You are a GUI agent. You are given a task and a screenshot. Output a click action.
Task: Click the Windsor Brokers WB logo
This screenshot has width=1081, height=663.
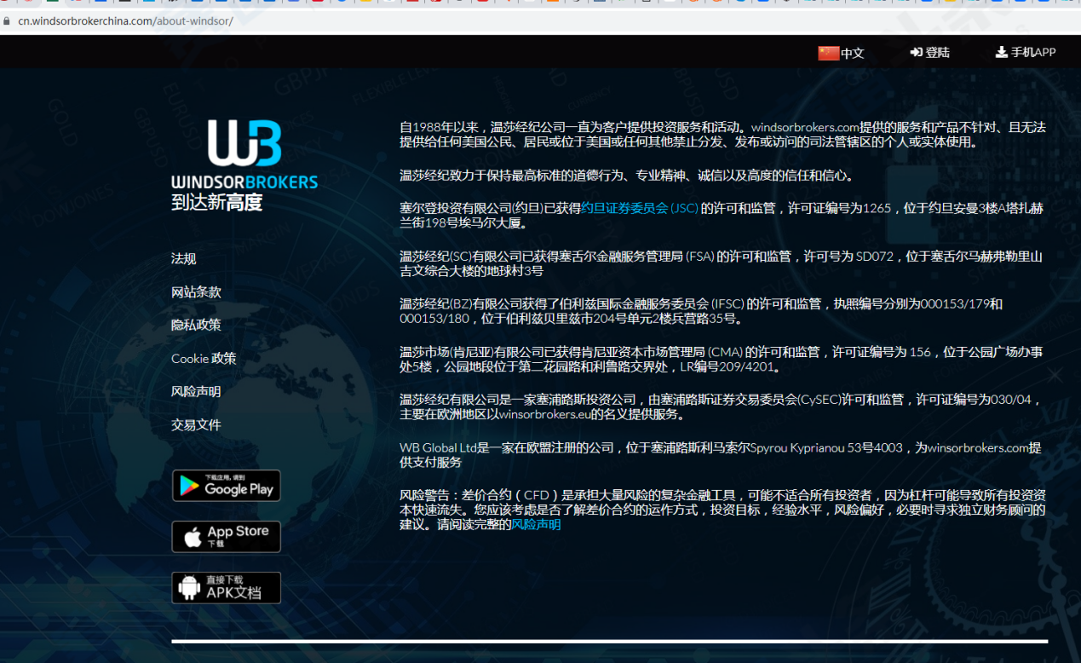tap(244, 154)
